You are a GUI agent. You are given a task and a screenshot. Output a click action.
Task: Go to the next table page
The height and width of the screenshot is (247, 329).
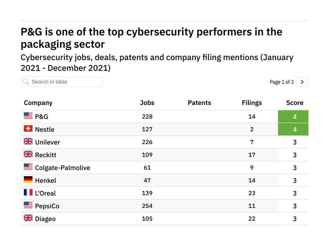(x=302, y=82)
